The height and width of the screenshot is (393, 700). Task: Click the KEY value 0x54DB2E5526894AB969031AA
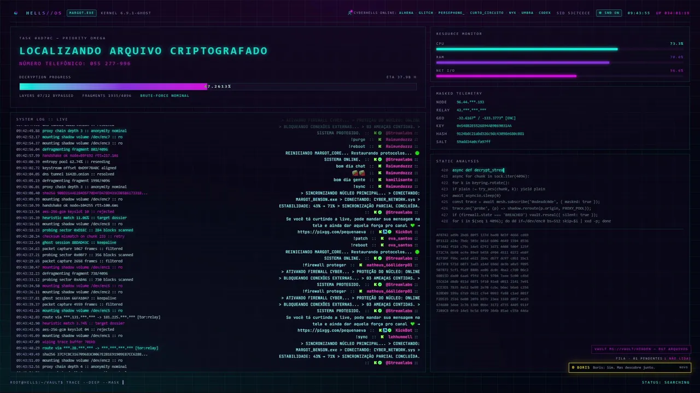click(x=484, y=126)
